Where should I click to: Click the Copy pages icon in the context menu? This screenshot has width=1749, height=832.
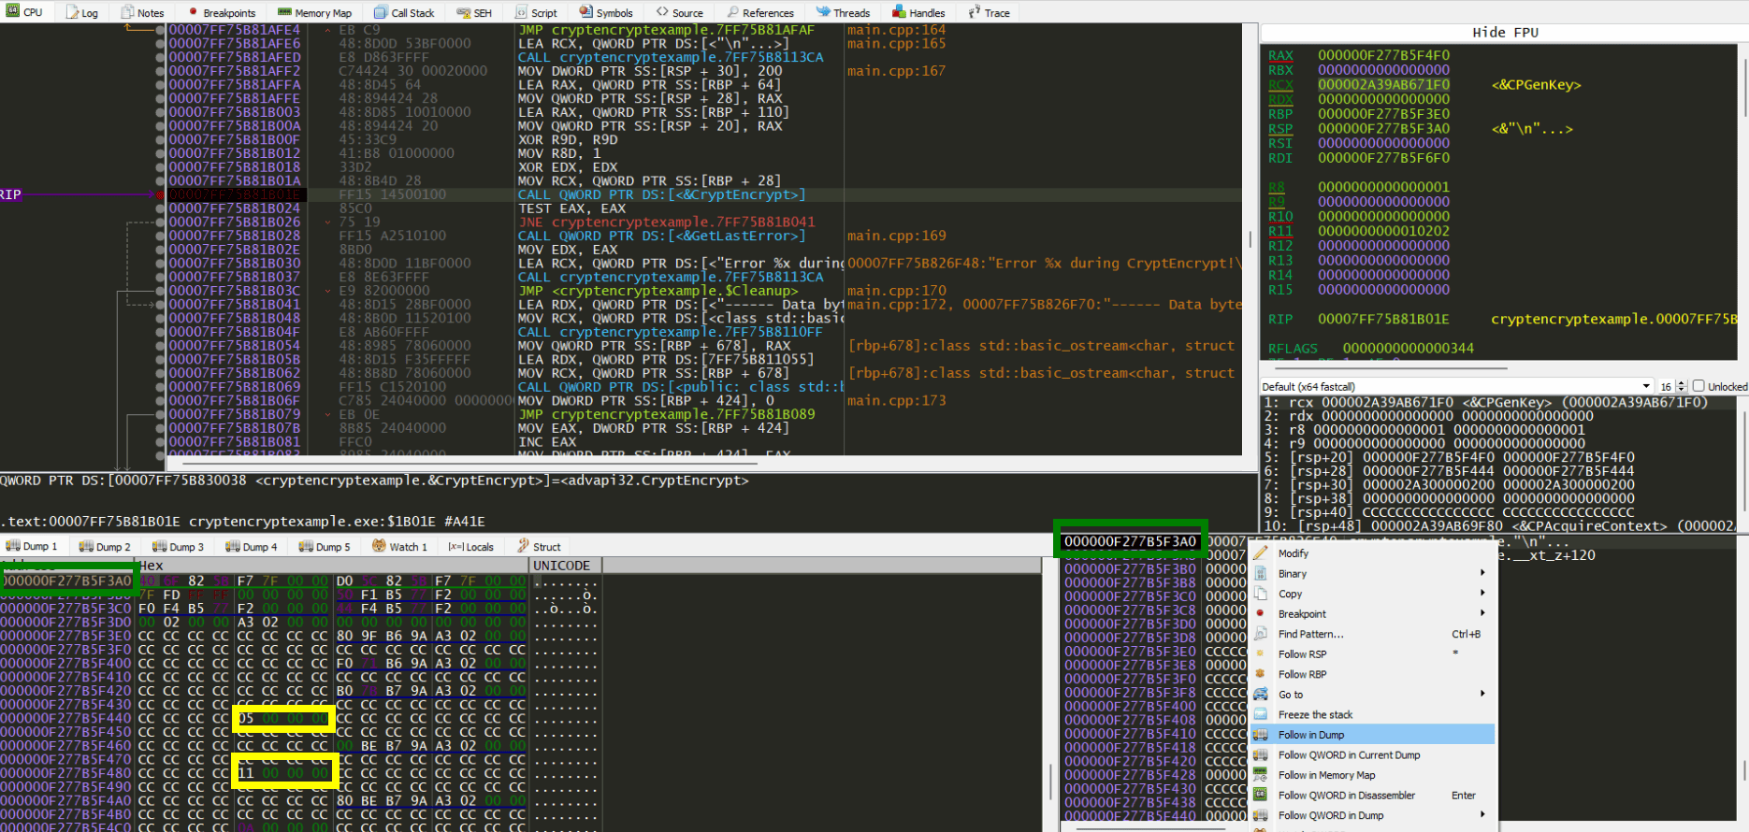[1261, 594]
